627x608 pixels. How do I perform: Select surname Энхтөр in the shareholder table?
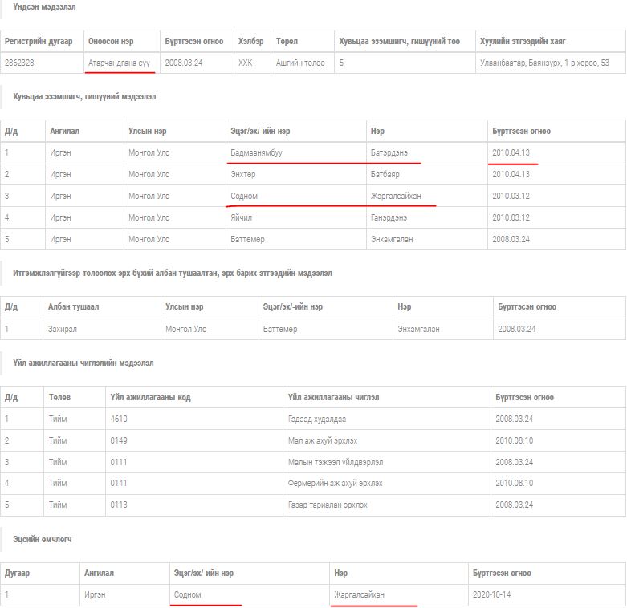(243, 174)
